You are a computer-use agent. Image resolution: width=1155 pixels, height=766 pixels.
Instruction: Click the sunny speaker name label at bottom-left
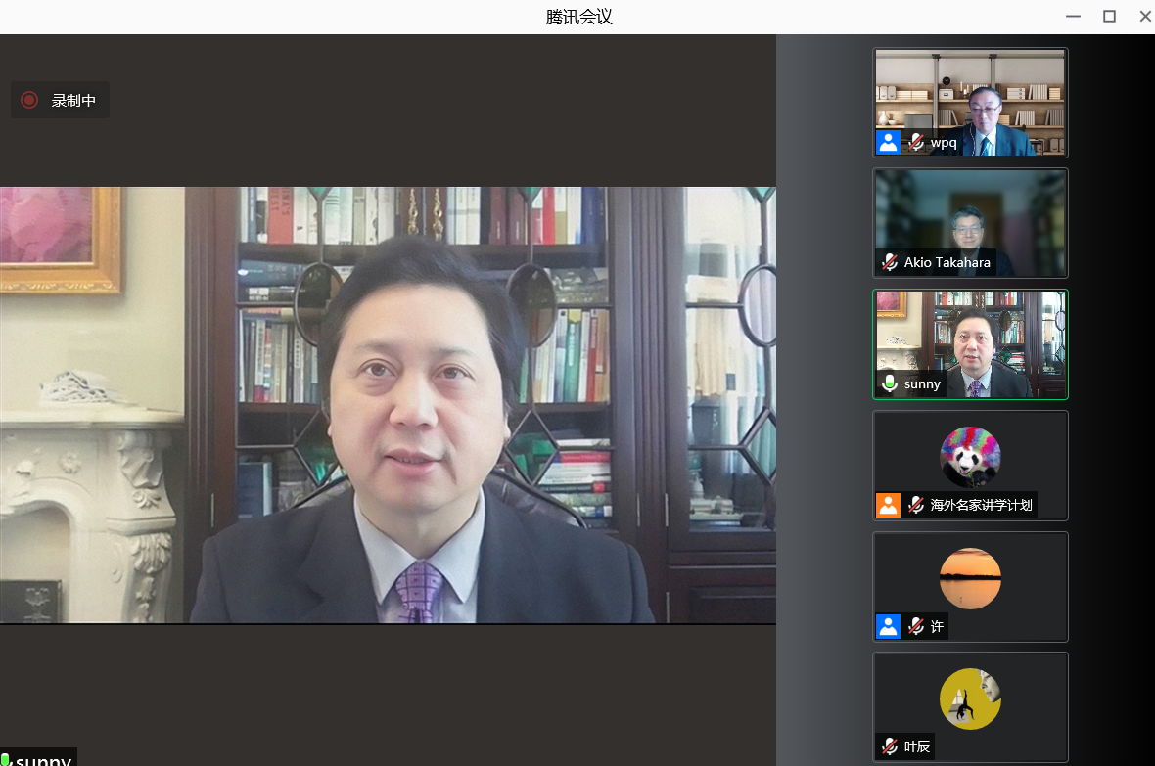pos(43,759)
